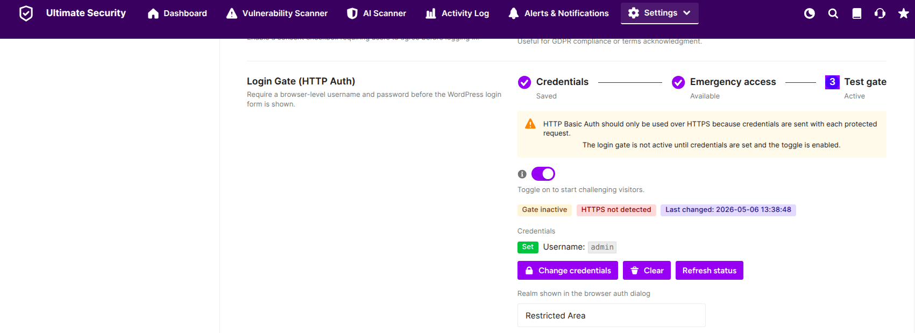Click the admin username value
The width and height of the screenshot is (915, 333).
(602, 247)
